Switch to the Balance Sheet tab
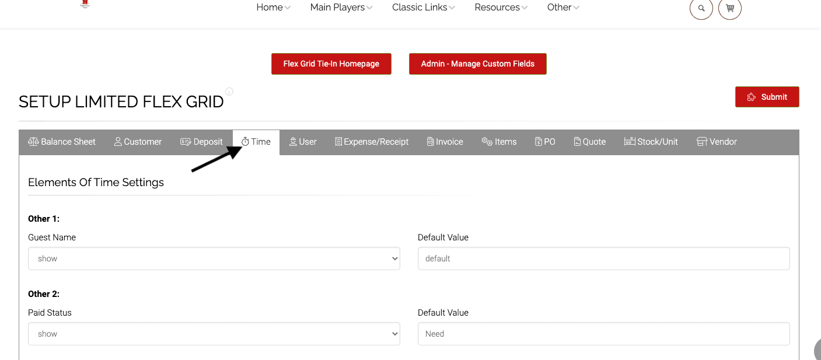Viewport: 821px width, 360px height. click(62, 142)
